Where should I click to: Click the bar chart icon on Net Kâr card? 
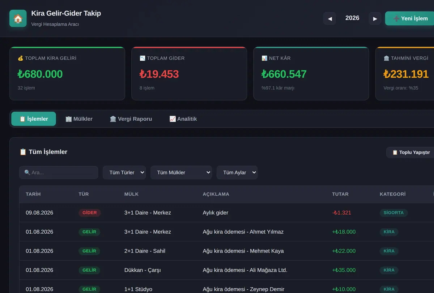[264, 58]
